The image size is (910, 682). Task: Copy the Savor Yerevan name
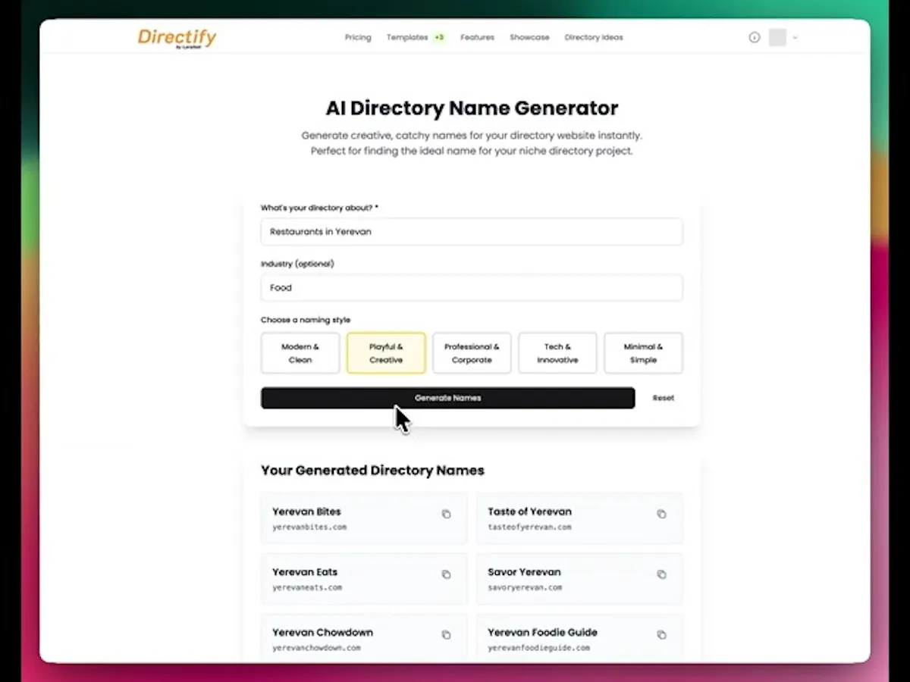click(x=661, y=574)
